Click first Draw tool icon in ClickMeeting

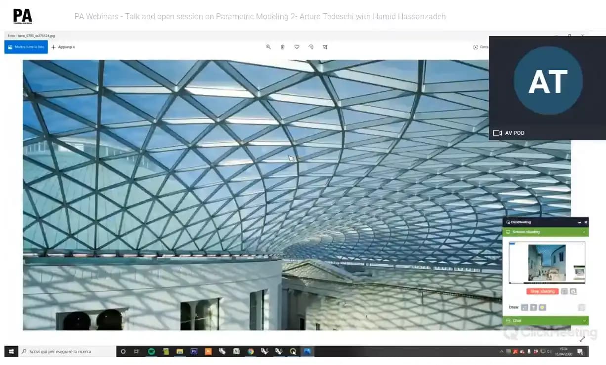click(x=524, y=307)
